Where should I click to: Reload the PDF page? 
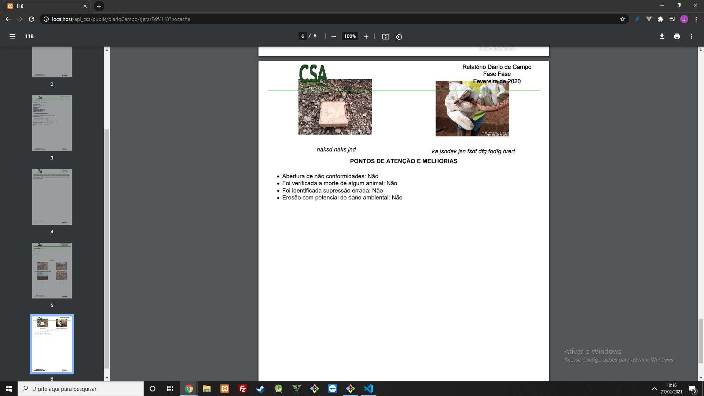pos(31,19)
